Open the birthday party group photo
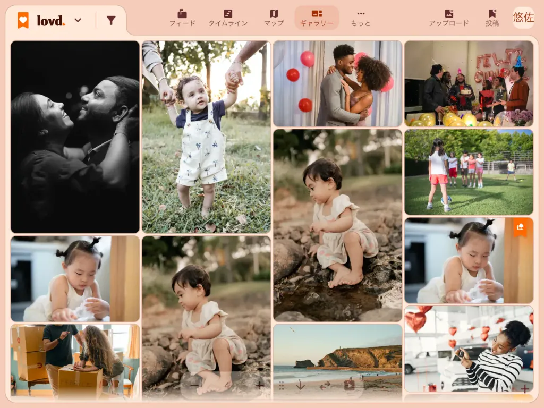The image size is (544, 408). [x=469, y=83]
